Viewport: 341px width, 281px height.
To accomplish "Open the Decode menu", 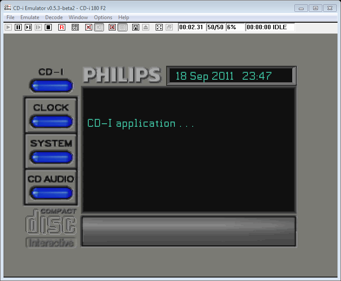I will pos(54,17).
